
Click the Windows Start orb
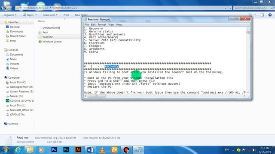(x=5, y=150)
